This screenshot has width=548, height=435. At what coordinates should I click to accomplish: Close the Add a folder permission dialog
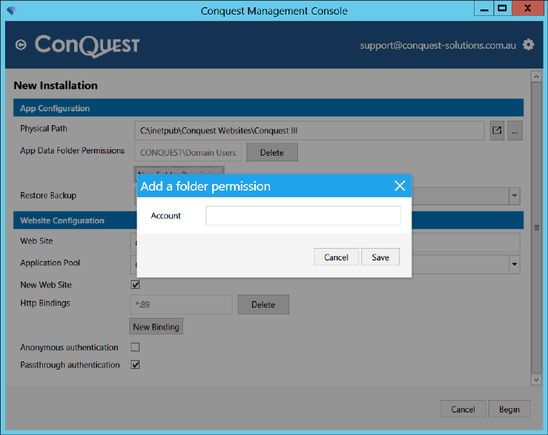(400, 185)
